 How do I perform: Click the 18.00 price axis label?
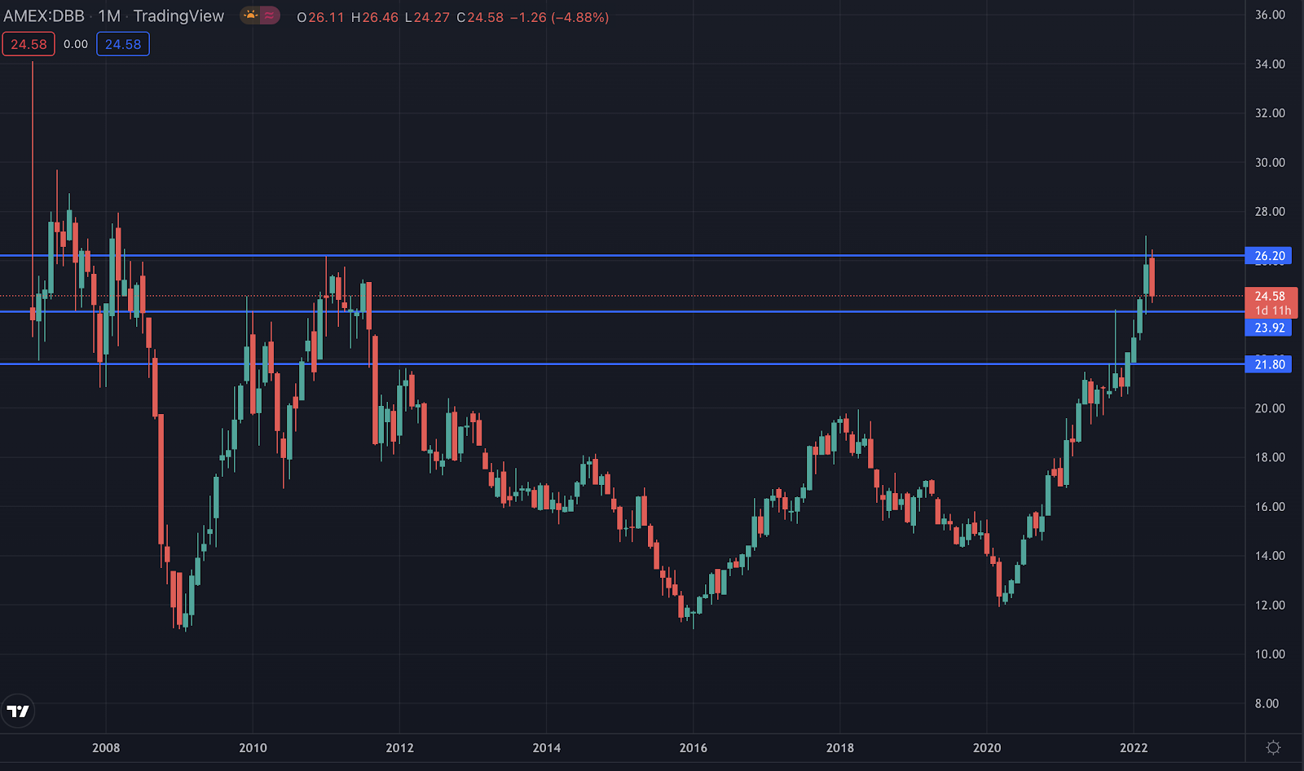pos(1270,457)
